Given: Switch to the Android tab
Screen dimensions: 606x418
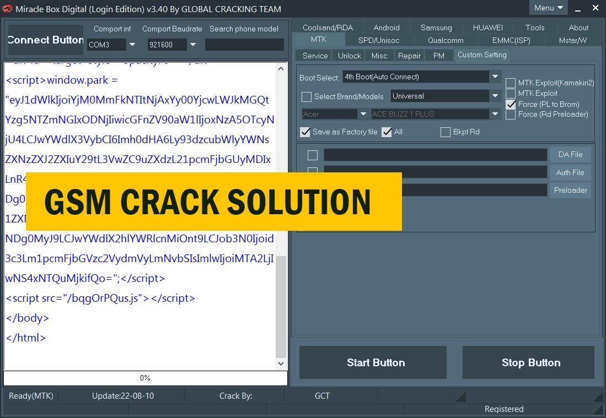Looking at the screenshot, I should pos(387,28).
